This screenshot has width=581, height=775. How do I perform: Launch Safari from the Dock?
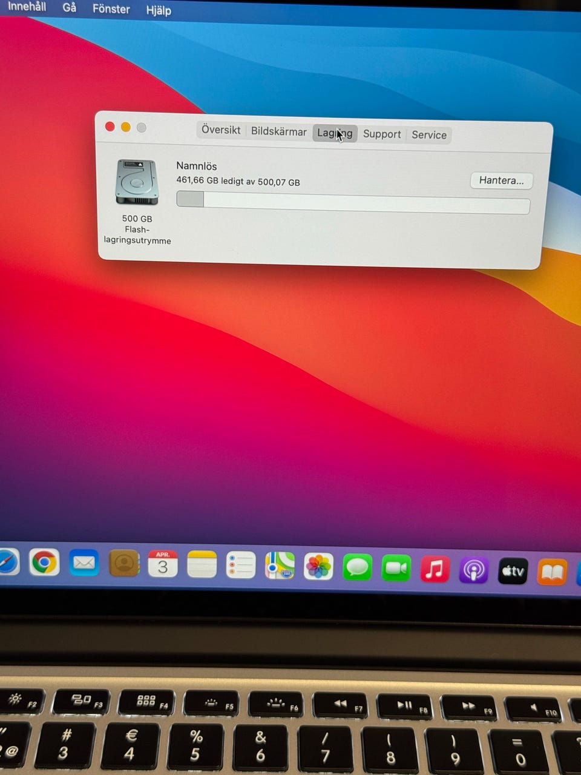point(7,562)
